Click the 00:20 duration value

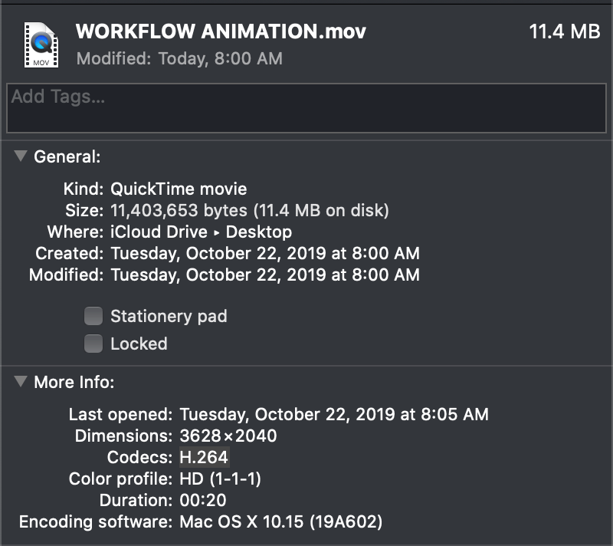(x=202, y=501)
